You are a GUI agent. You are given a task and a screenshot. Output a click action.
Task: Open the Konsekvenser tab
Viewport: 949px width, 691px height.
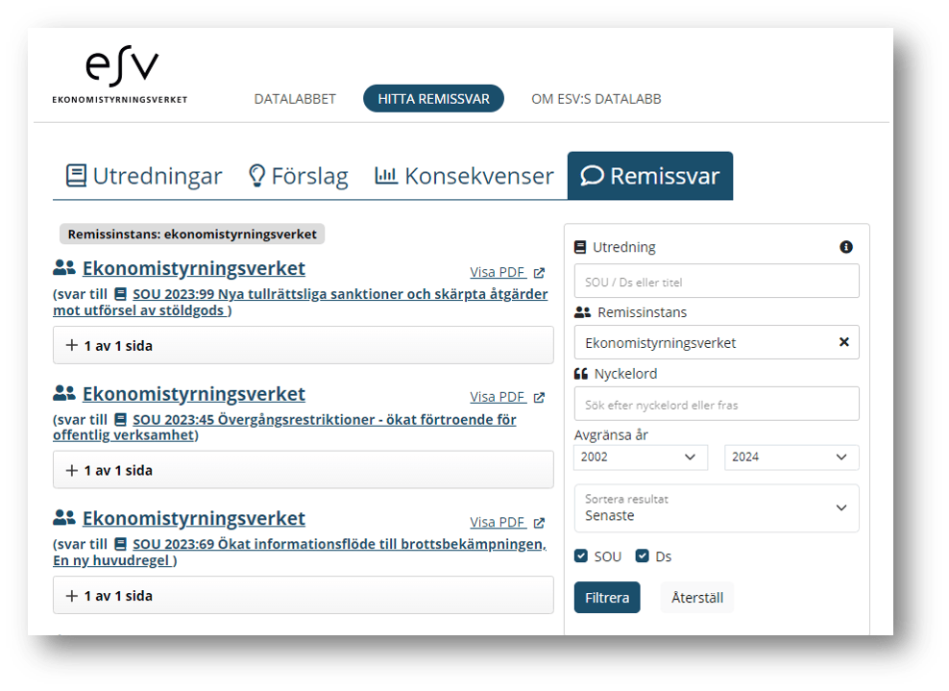(x=464, y=176)
